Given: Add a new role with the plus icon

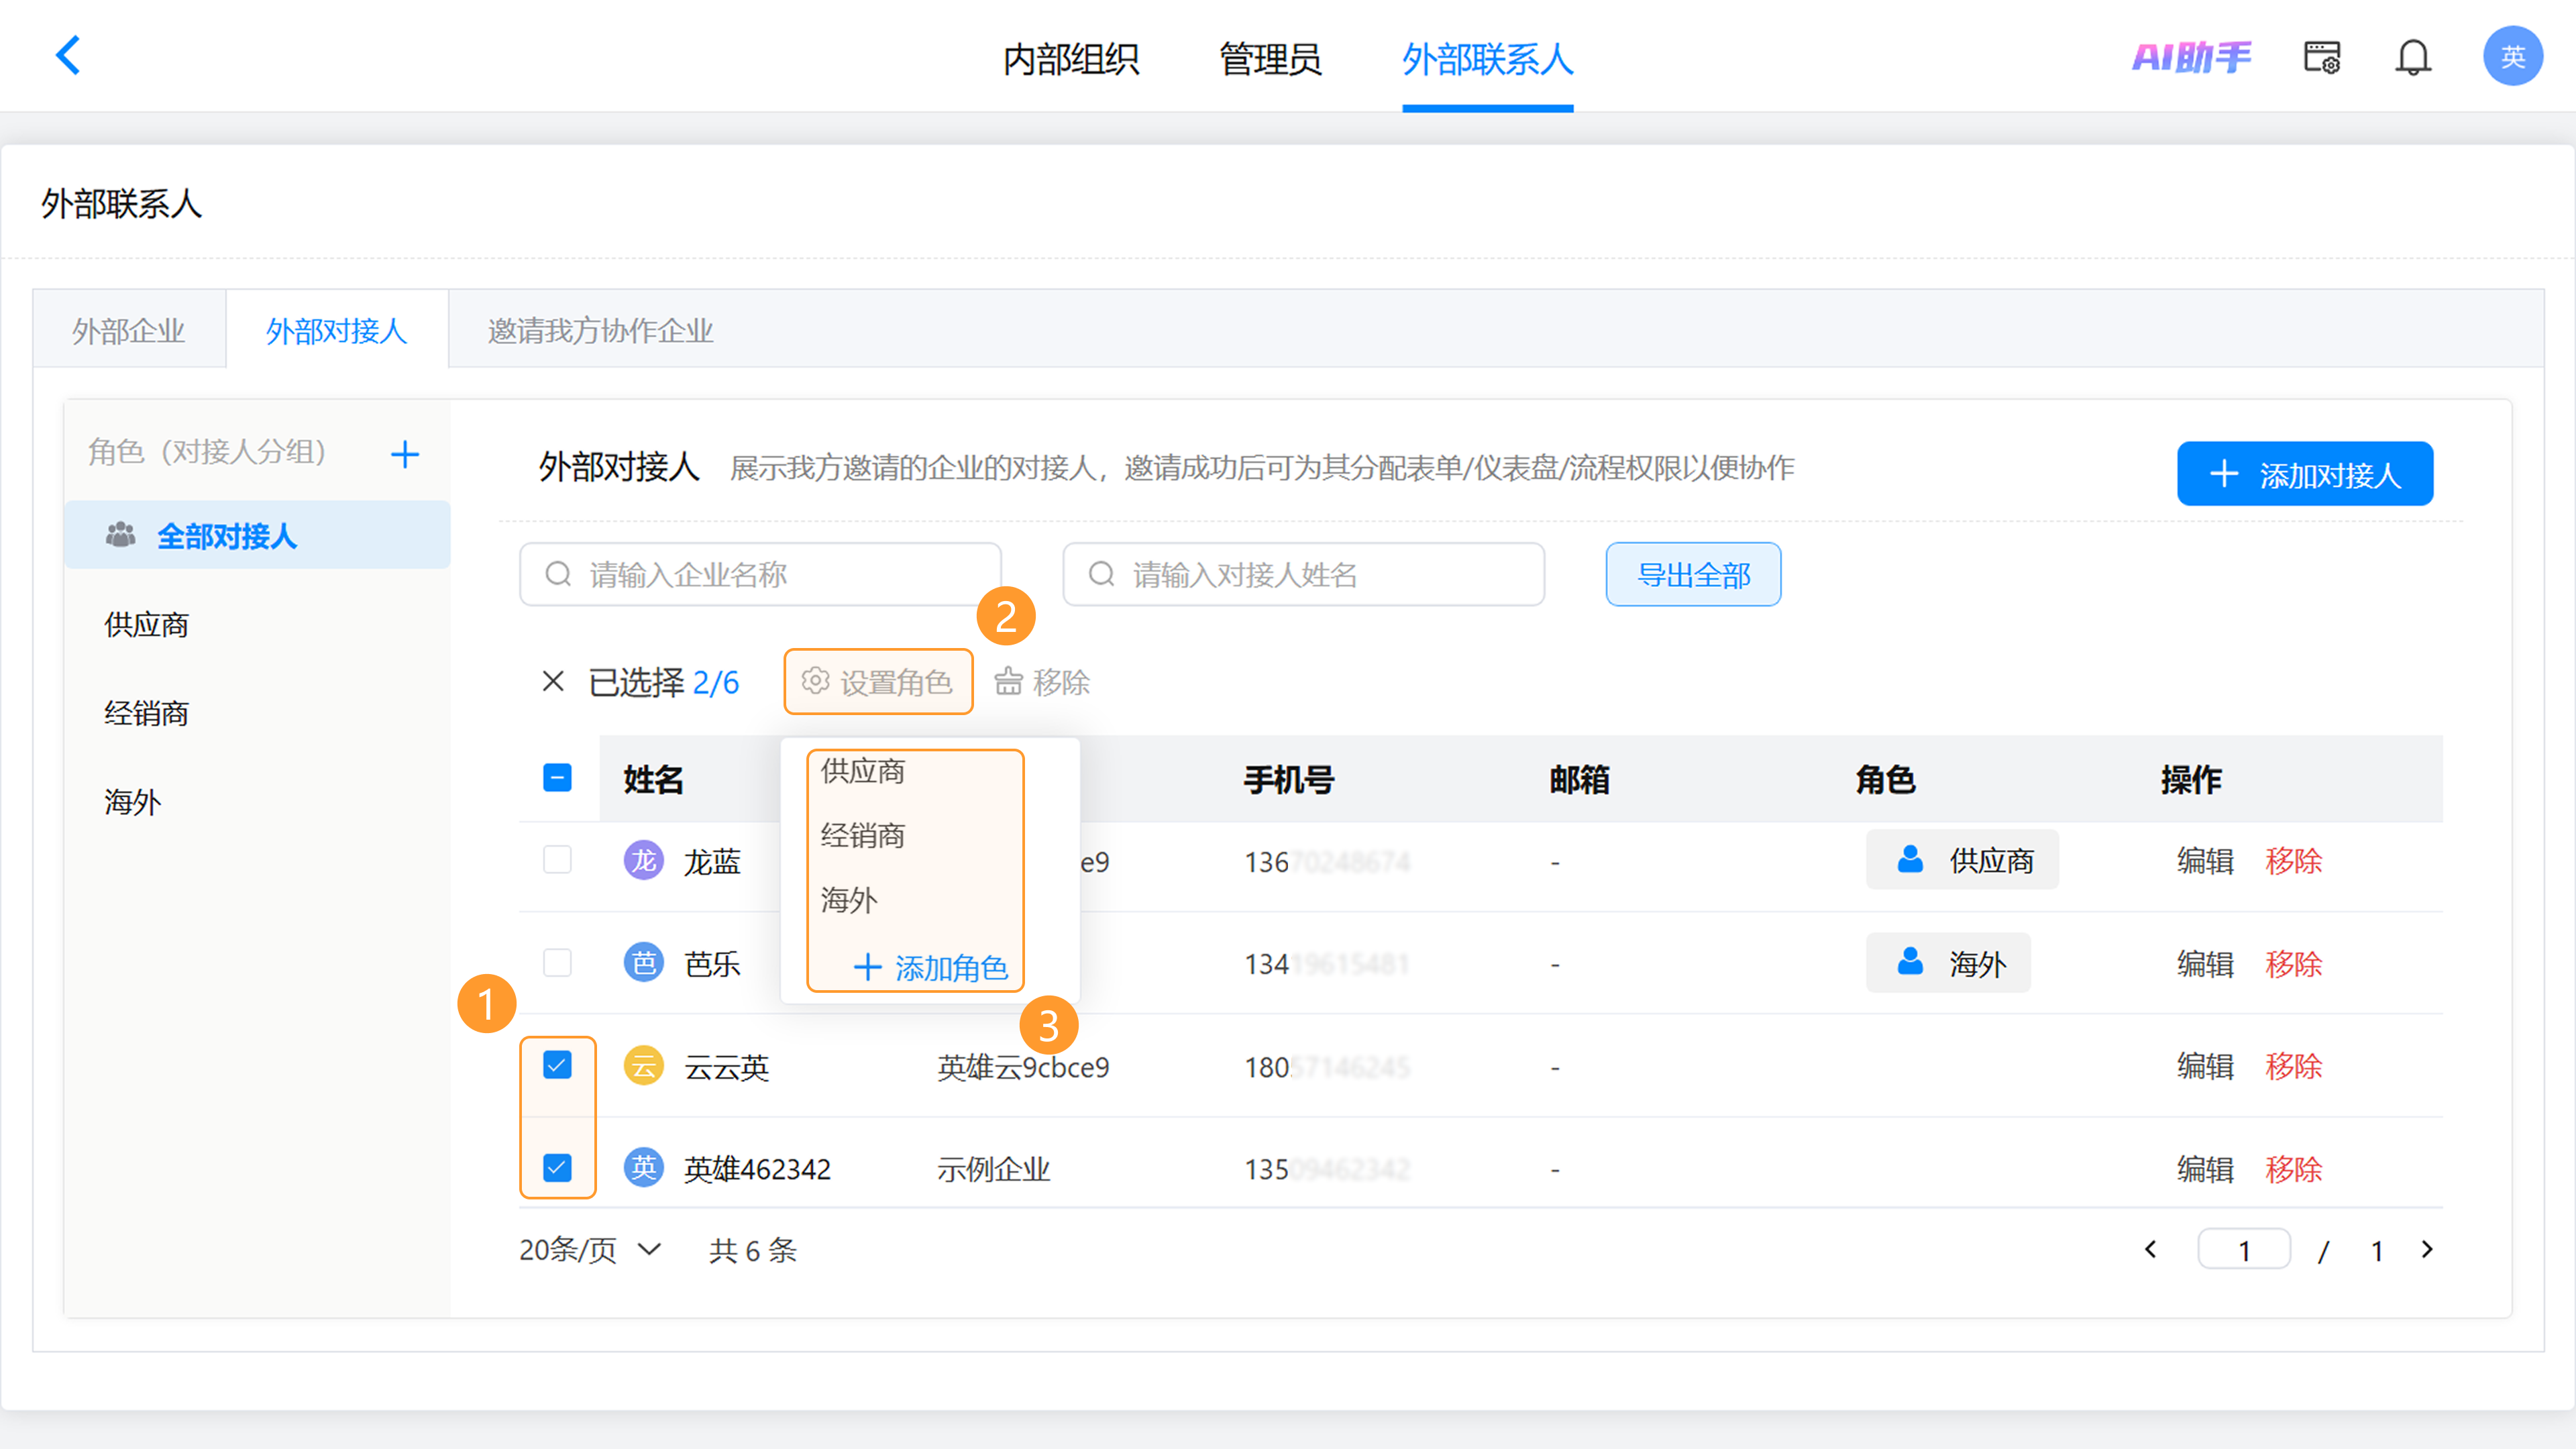Looking at the screenshot, I should 405,454.
